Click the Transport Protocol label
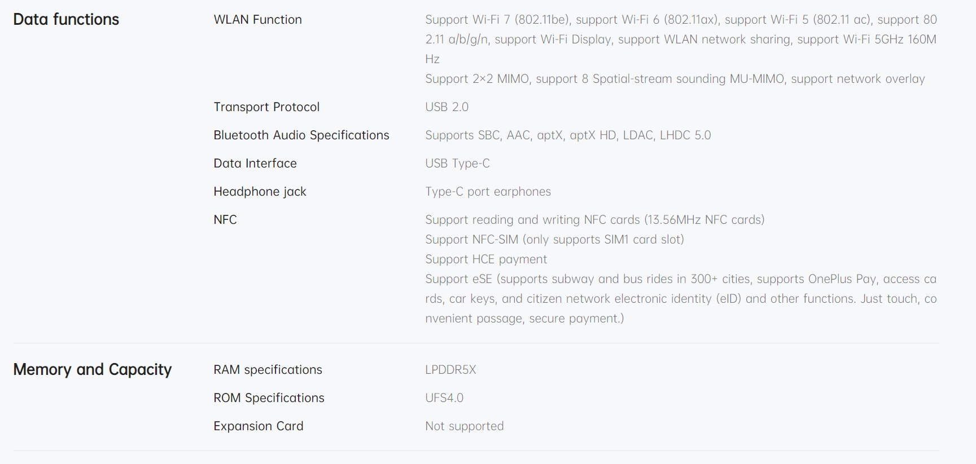Screen dimensions: 976x464 pos(266,107)
